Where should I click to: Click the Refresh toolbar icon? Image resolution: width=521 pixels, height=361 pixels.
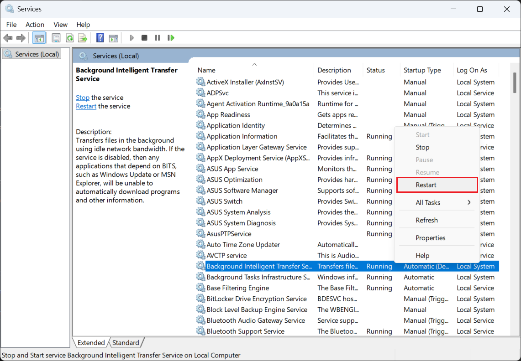[x=69, y=38]
